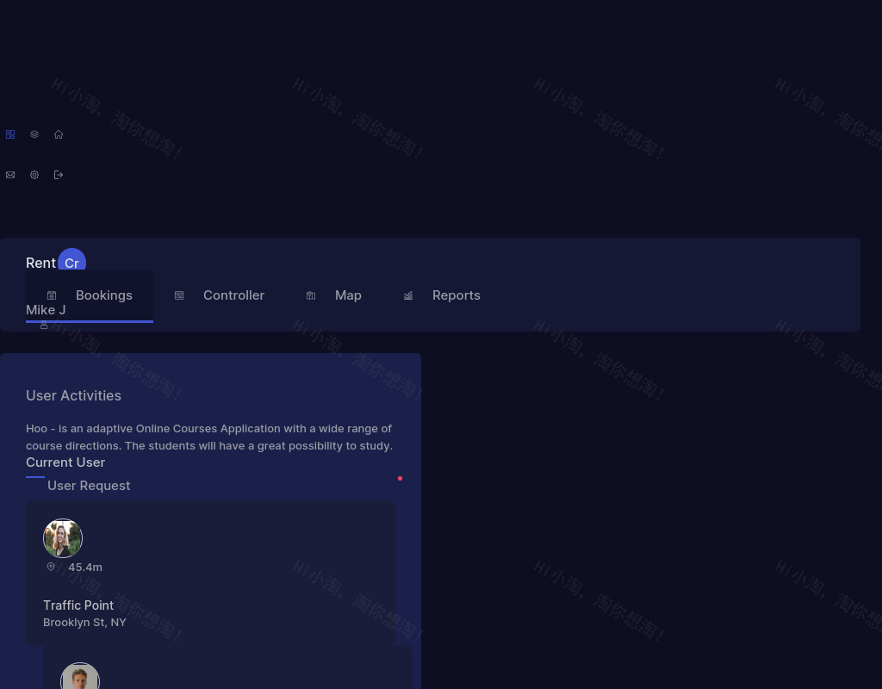882x689 pixels.
Task: Click the Reports chart icon
Action: click(x=408, y=295)
